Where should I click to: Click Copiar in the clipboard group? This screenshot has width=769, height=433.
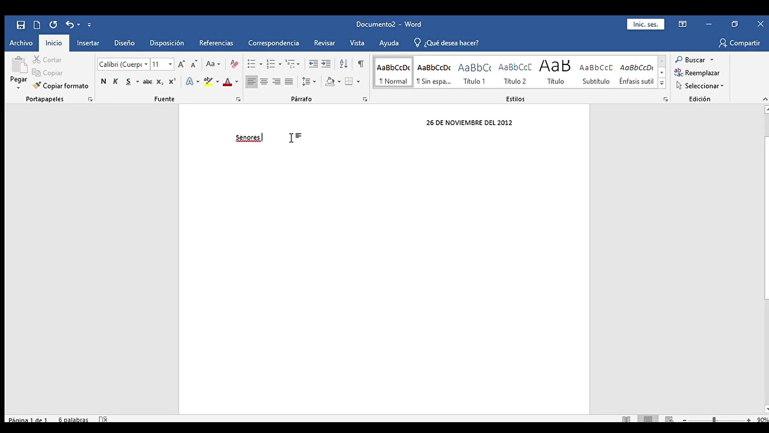click(x=47, y=73)
